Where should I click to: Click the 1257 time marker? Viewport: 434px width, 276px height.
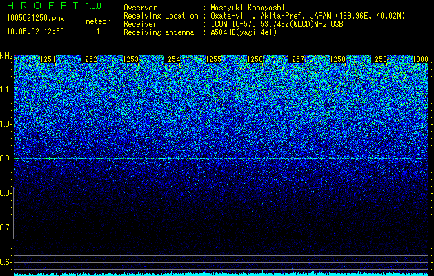pos(296,59)
